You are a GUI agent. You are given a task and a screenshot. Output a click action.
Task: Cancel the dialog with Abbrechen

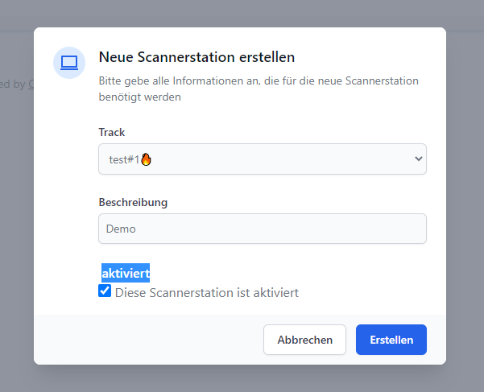[304, 340]
